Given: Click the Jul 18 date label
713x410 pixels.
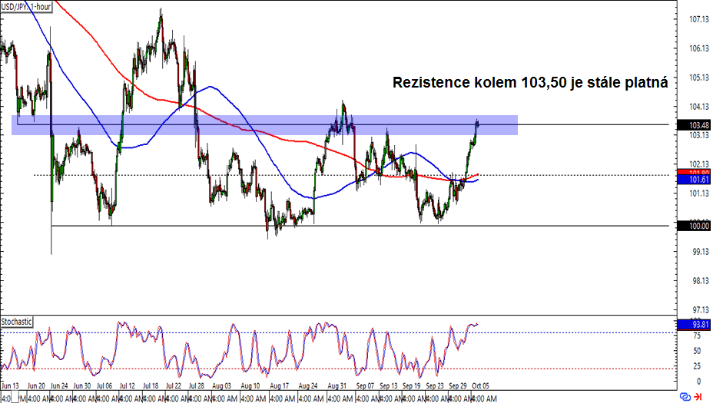Looking at the screenshot, I should [151, 385].
